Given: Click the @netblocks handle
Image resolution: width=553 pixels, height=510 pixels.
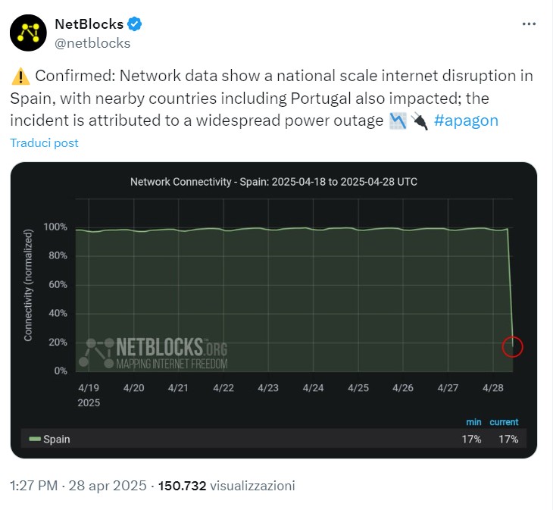Looking at the screenshot, I should pos(92,43).
